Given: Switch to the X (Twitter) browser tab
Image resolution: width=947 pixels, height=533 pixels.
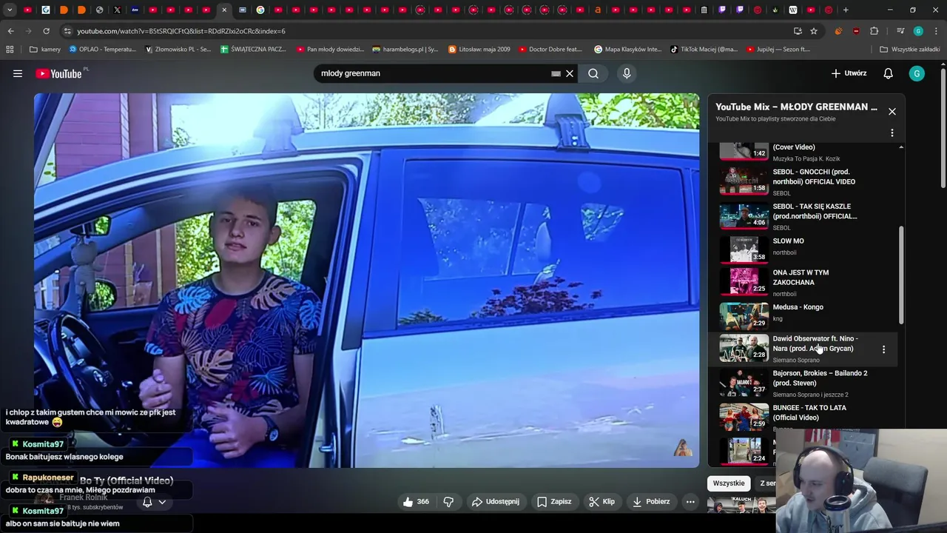Looking at the screenshot, I should [117, 10].
